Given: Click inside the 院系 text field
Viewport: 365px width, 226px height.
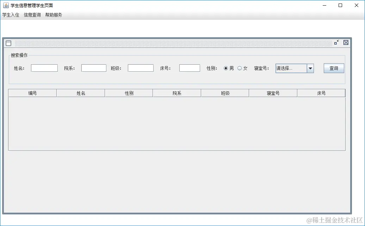Looking at the screenshot, I should [94, 68].
